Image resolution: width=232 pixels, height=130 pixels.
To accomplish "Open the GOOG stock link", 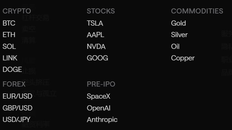I will tap(98, 58).
